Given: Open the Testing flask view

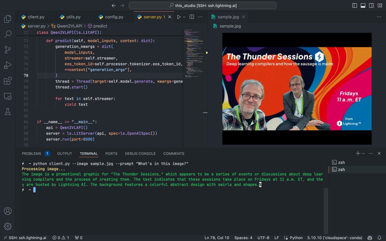Looking at the screenshot, I should (7, 112).
